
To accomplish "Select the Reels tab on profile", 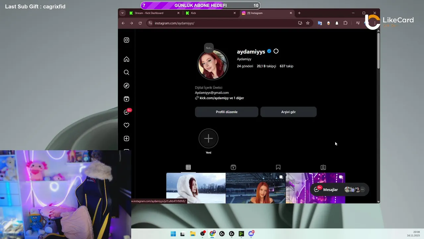I will [233, 167].
